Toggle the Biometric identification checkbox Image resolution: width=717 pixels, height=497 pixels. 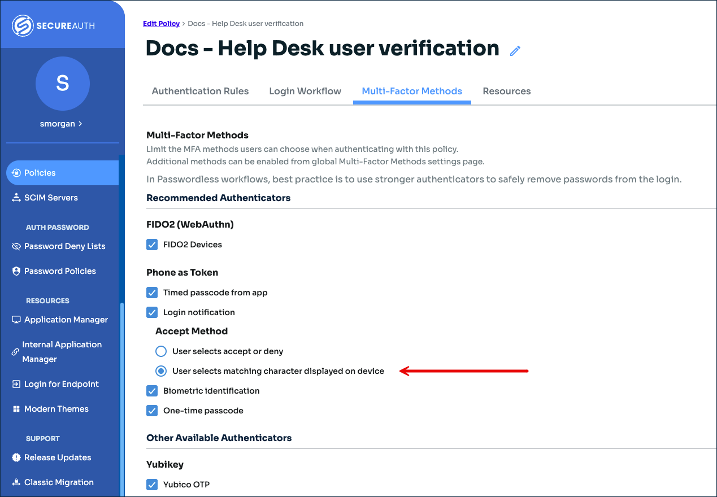click(152, 391)
